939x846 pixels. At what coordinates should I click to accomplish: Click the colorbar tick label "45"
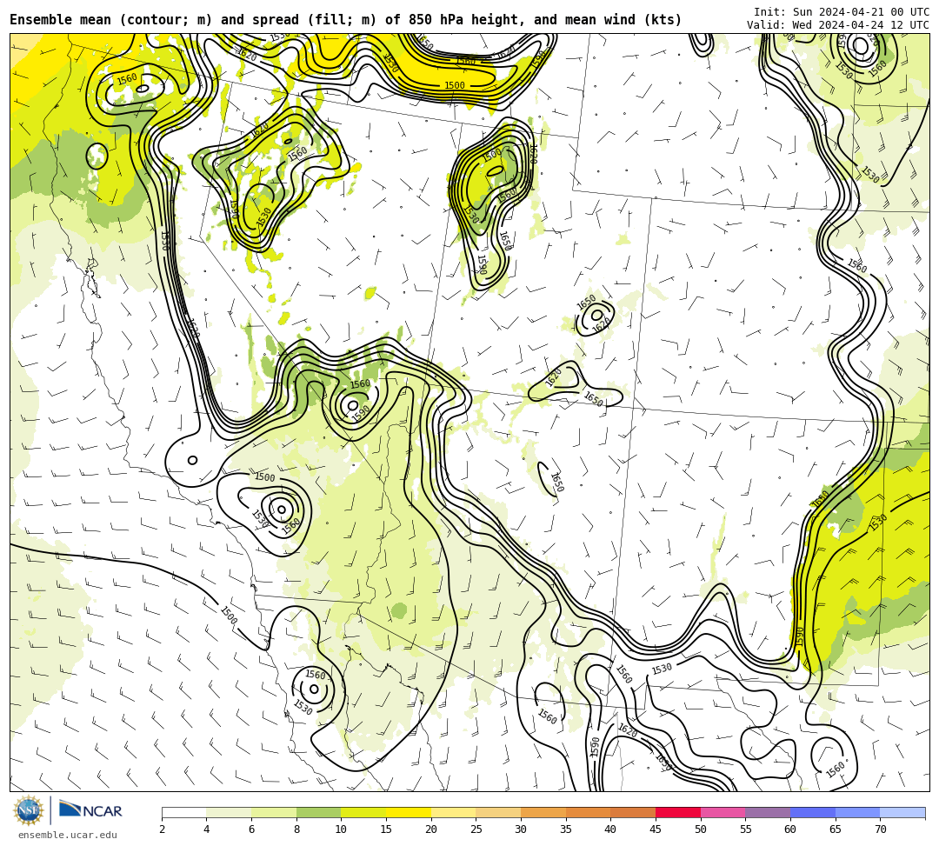(x=656, y=829)
